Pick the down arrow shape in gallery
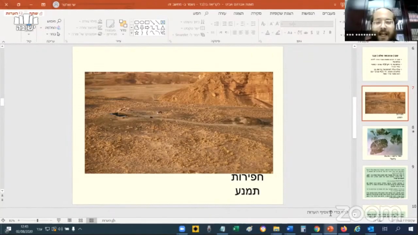The height and width of the screenshot is (235, 418). (x=142, y=28)
